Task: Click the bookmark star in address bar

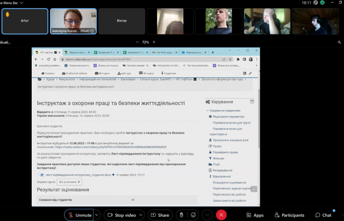Action: coord(230,60)
